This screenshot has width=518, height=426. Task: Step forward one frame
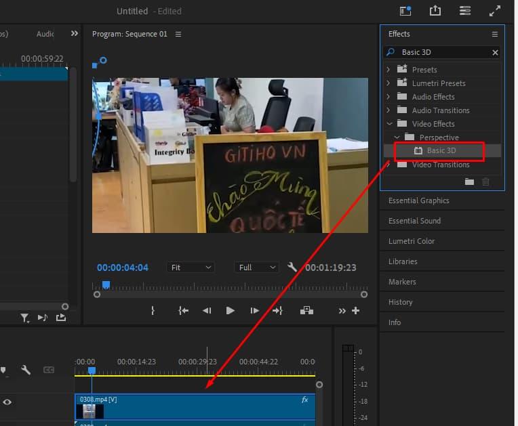[254, 310]
